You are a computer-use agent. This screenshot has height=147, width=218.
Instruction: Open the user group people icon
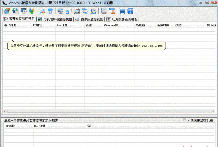pyautogui.click(x=32, y=11)
